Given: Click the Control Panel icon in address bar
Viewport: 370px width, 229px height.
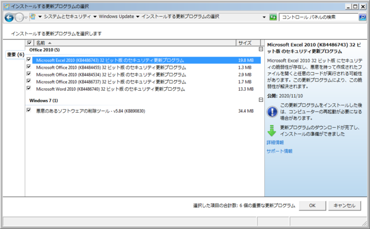Looking at the screenshot, I should (33, 17).
